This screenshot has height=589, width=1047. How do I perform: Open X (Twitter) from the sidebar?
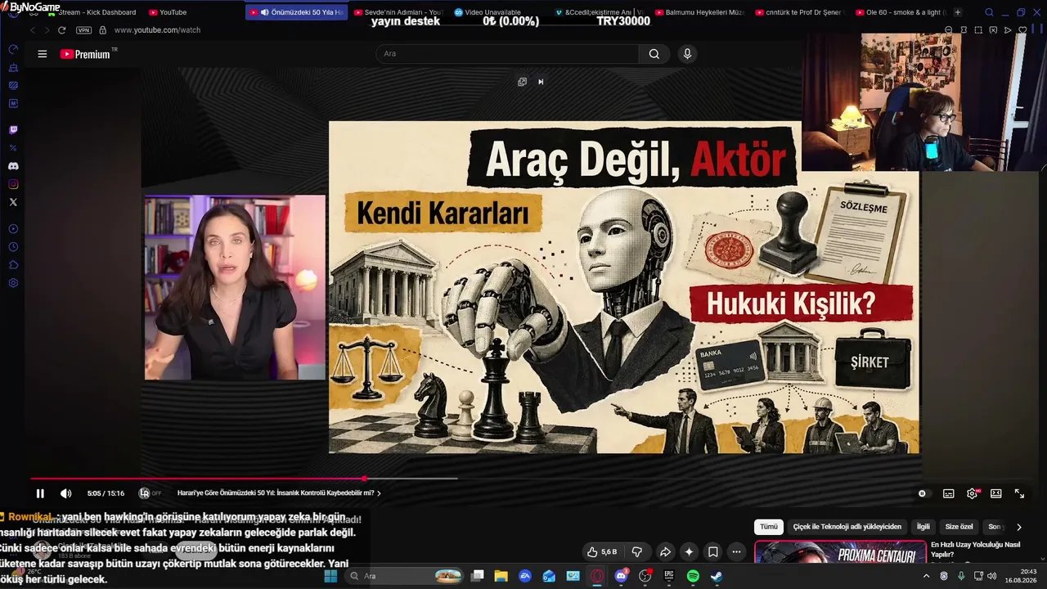click(13, 202)
